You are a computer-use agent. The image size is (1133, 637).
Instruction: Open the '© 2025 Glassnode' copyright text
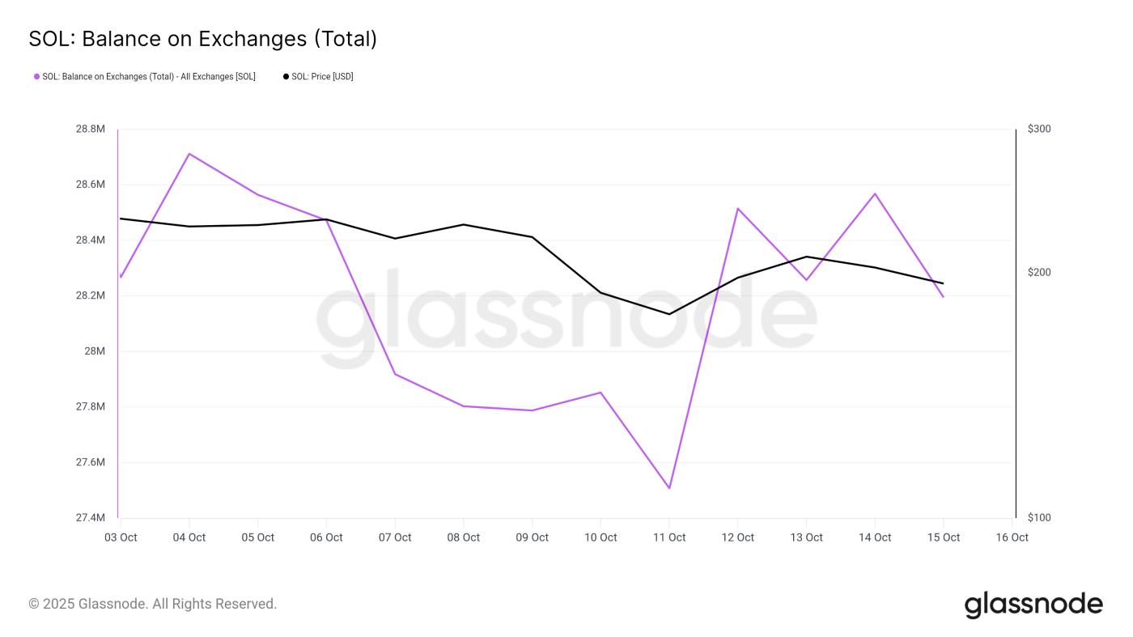(152, 604)
